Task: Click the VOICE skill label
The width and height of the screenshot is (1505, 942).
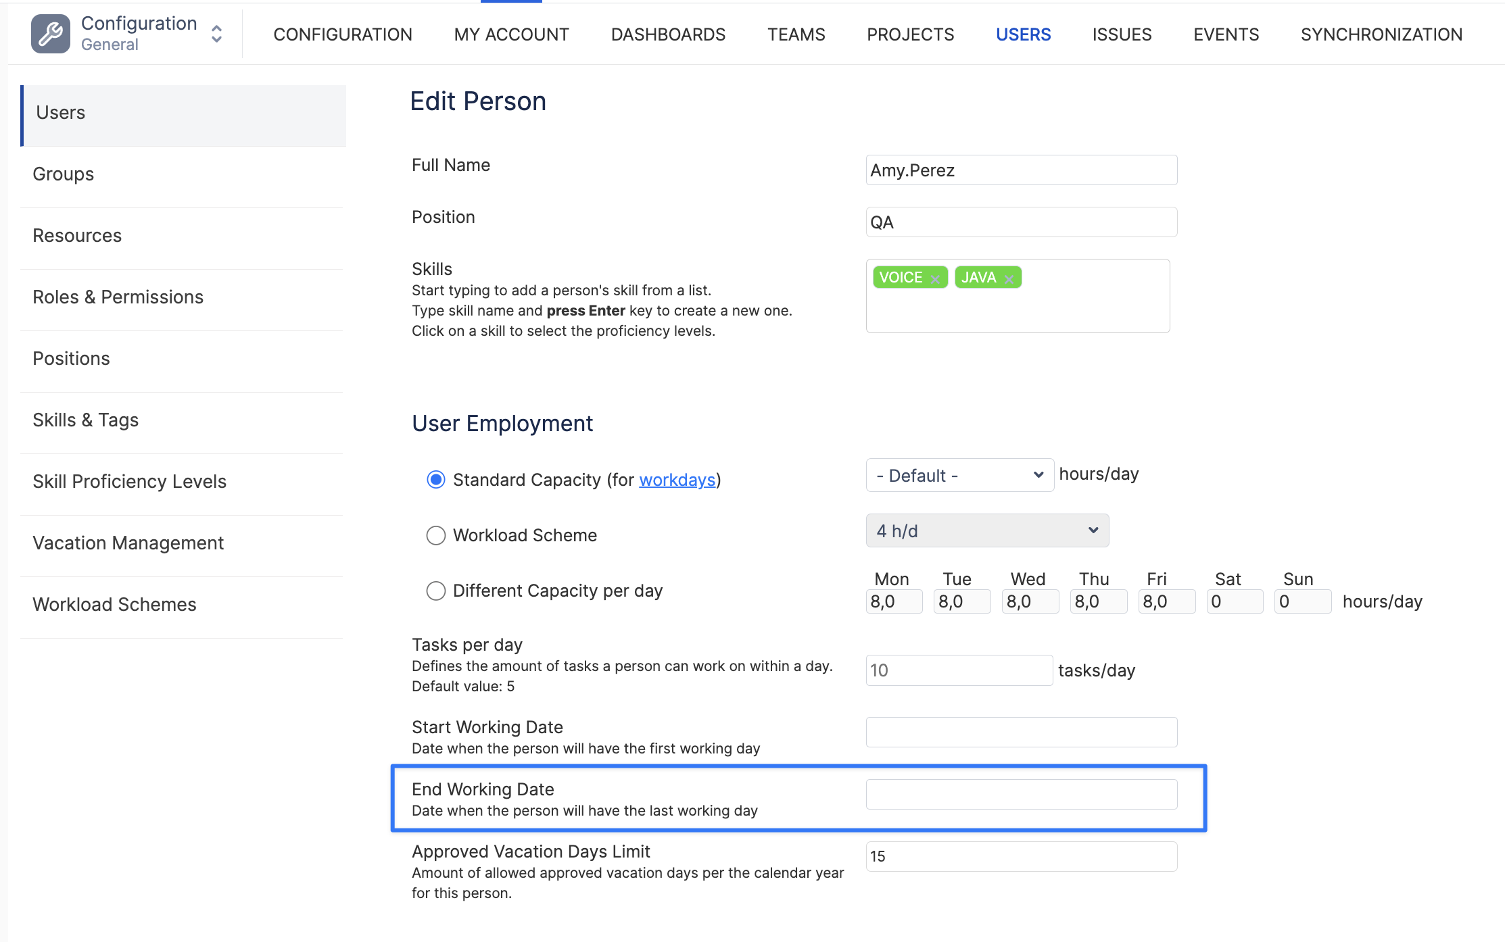Action: click(901, 277)
